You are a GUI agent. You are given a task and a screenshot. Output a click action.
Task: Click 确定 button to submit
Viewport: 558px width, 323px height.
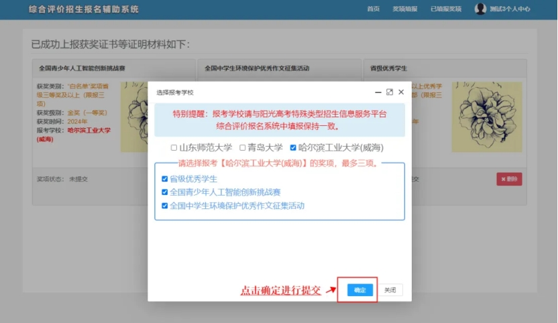click(360, 290)
